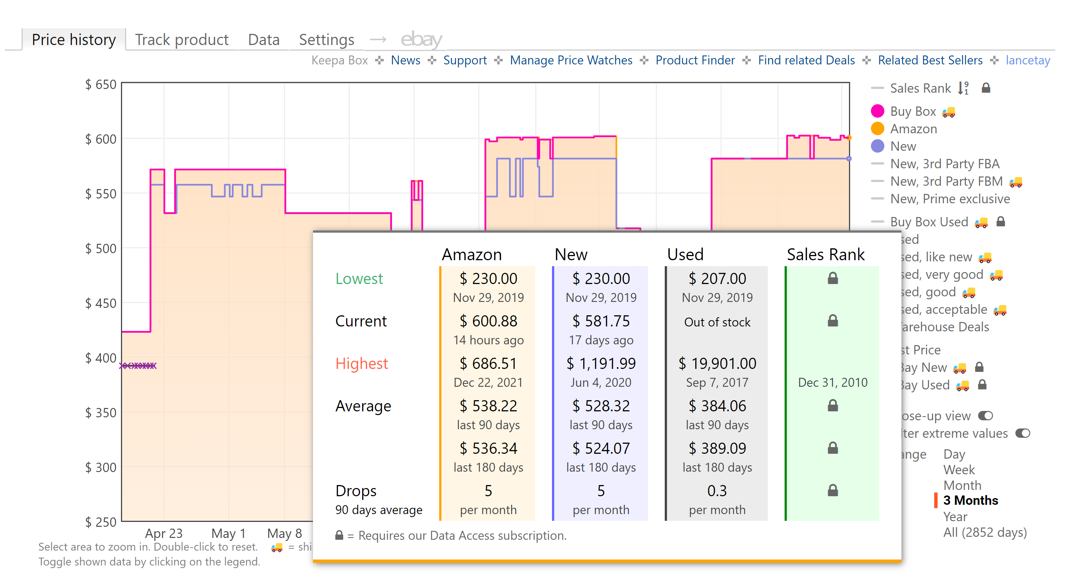The height and width of the screenshot is (577, 1079).
Task: Set chart range to Day
Action: [x=954, y=454]
